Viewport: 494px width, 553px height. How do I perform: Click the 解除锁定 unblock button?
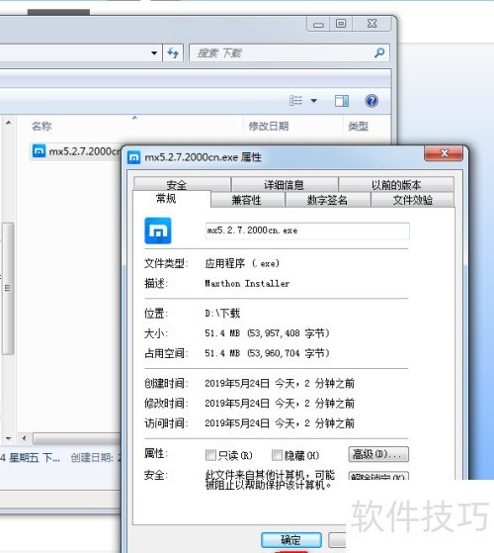378,476
